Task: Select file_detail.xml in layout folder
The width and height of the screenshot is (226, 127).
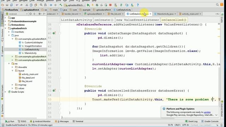Action: [28, 78]
